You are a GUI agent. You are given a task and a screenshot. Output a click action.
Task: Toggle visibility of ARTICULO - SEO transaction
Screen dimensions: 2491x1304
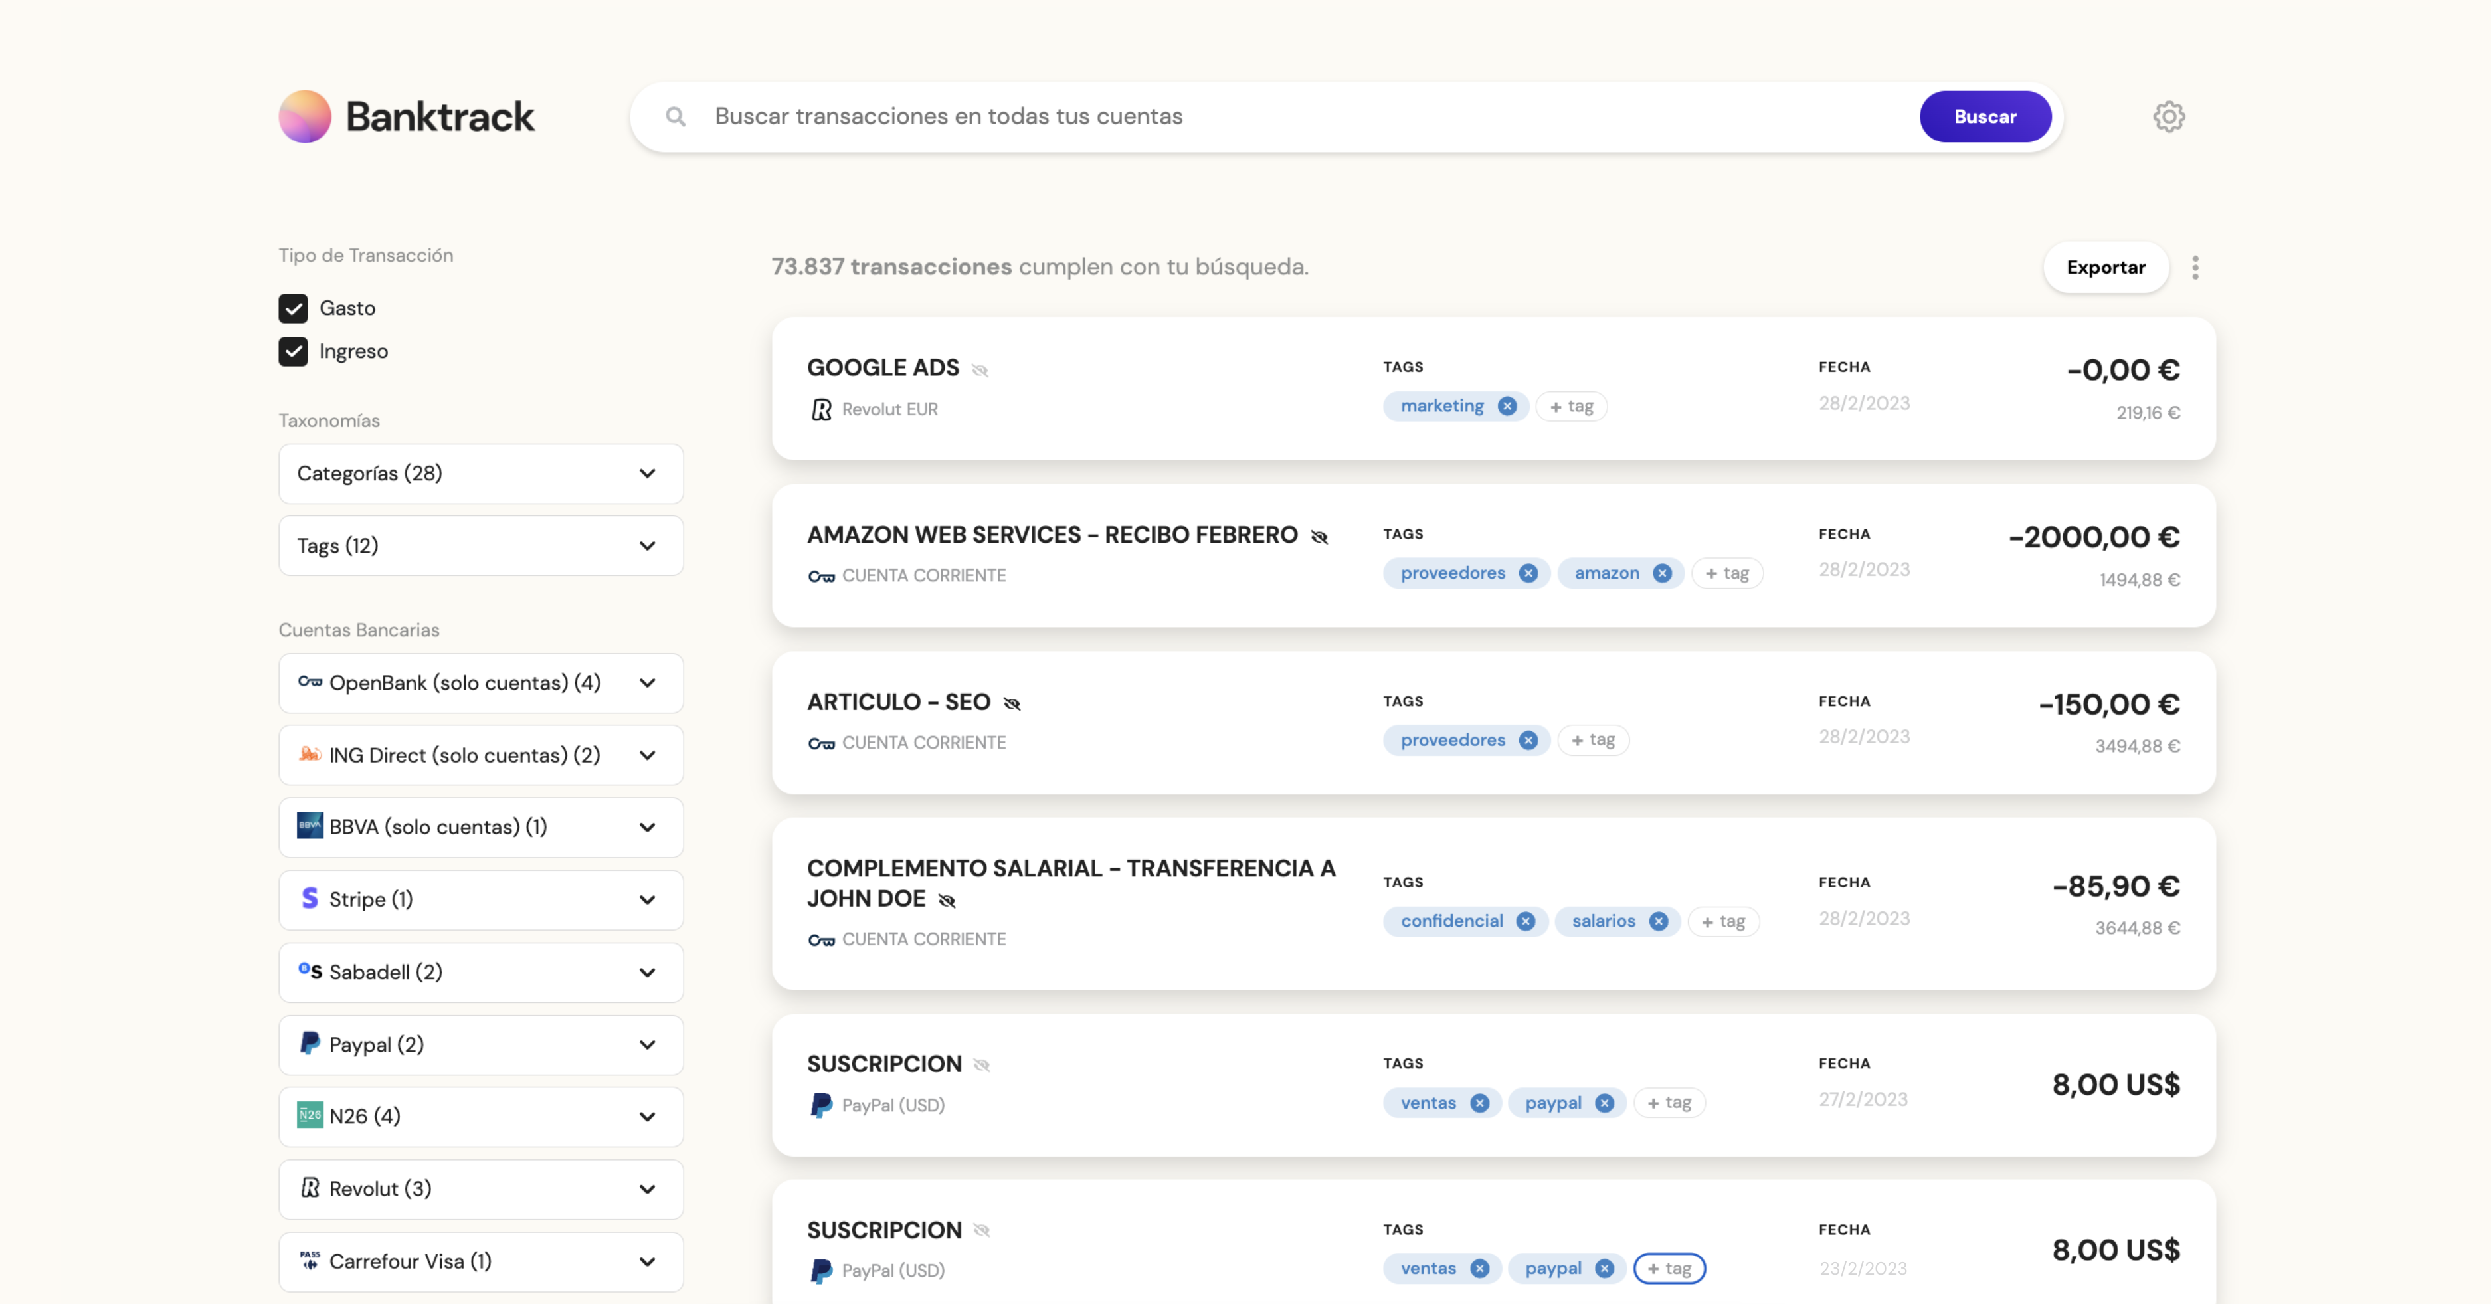pos(1012,703)
